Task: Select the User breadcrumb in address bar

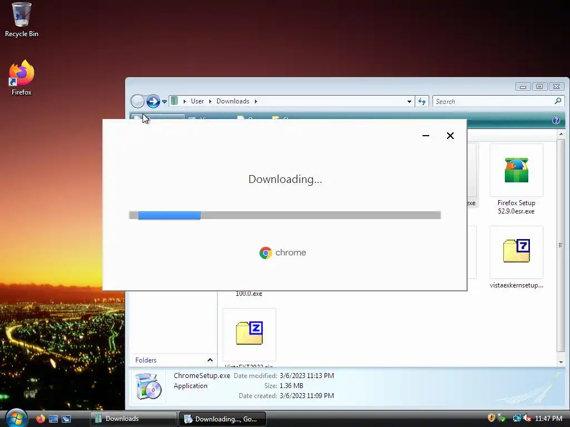Action: pyautogui.click(x=198, y=101)
